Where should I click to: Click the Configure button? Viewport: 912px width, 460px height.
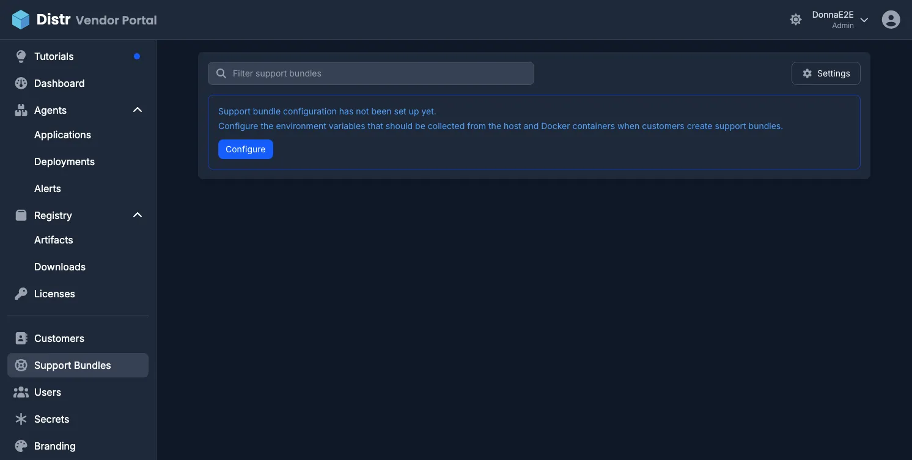click(245, 149)
